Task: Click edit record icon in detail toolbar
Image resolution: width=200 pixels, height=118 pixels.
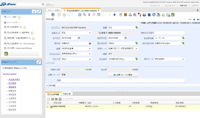Action: click(53, 99)
